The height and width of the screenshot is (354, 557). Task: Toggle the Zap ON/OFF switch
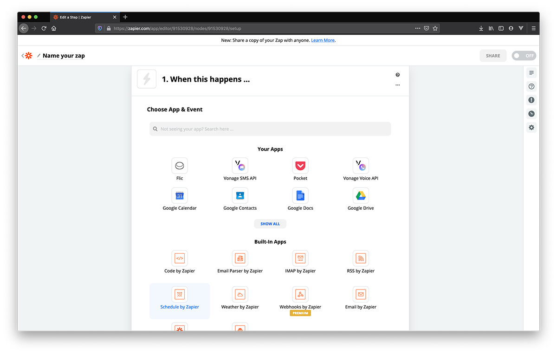(x=524, y=56)
